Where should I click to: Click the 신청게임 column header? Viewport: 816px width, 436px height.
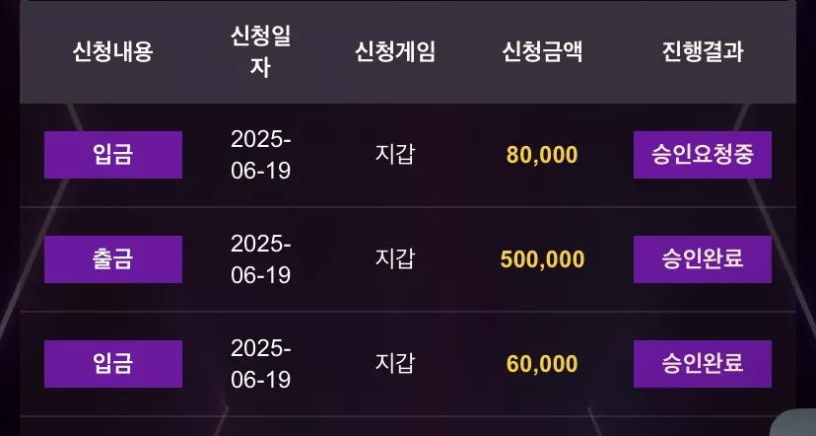tap(394, 51)
